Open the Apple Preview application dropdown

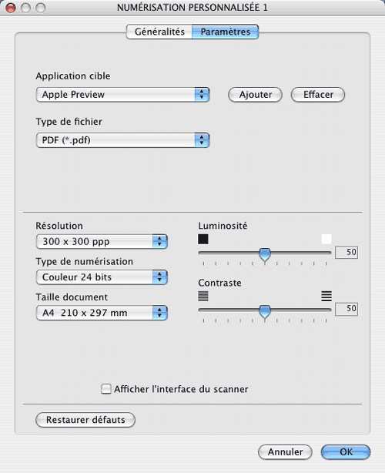coord(122,95)
